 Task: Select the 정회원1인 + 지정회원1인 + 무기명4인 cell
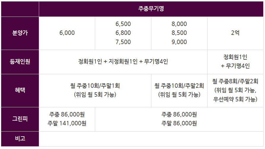123,62
